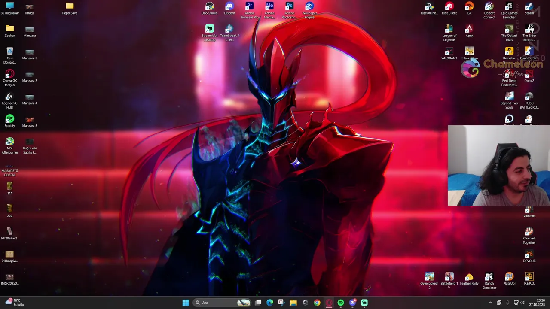Switch to Discord in the taskbar
This screenshot has width=550, height=309.
click(353, 303)
